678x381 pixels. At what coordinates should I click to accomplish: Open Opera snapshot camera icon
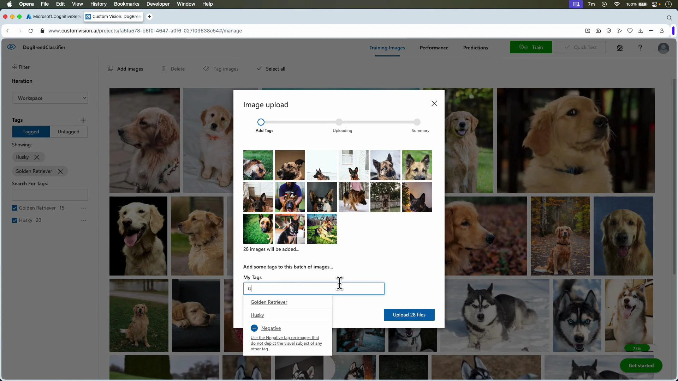click(x=598, y=31)
